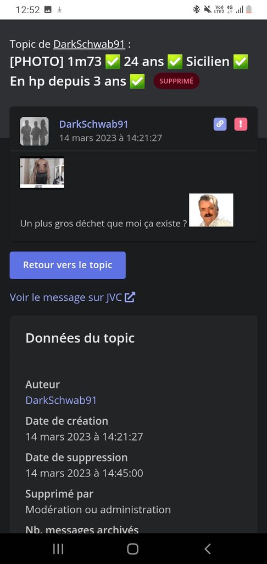Screen dimensions: 267x564
Task: Copy message permalink via chain icon
Action: click(x=220, y=124)
